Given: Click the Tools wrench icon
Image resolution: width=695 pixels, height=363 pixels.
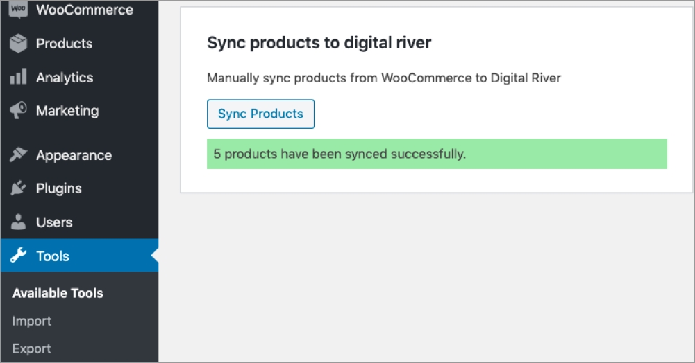Looking at the screenshot, I should (x=18, y=256).
